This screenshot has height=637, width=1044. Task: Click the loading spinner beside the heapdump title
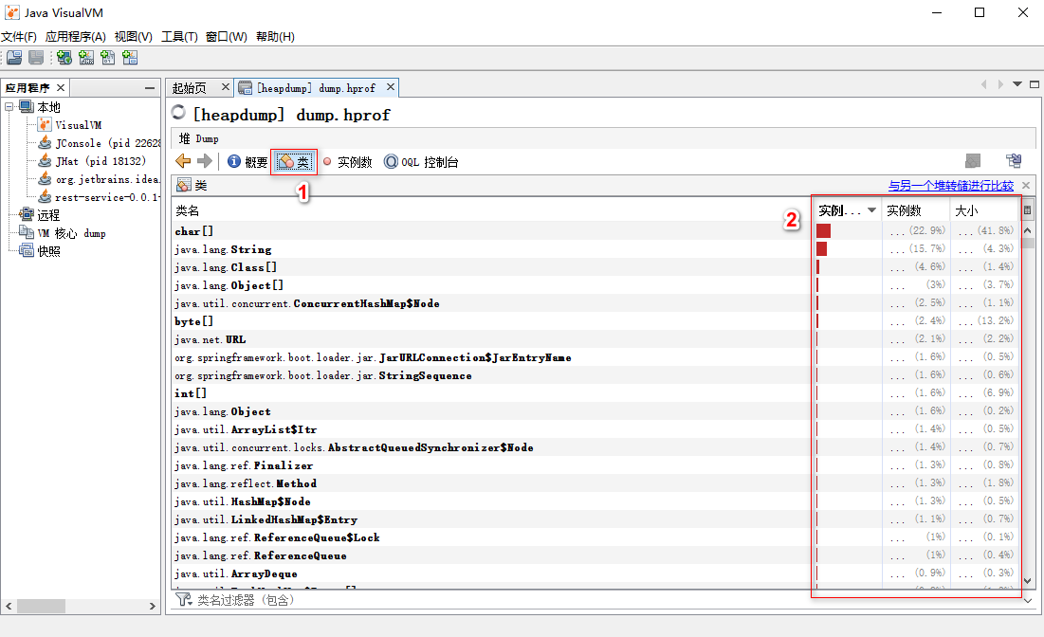coord(178,113)
